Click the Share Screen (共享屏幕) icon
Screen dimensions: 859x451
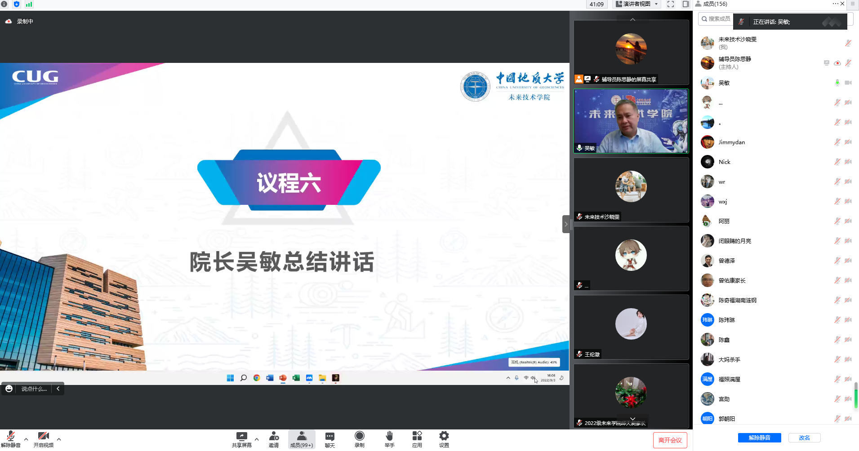(241, 439)
